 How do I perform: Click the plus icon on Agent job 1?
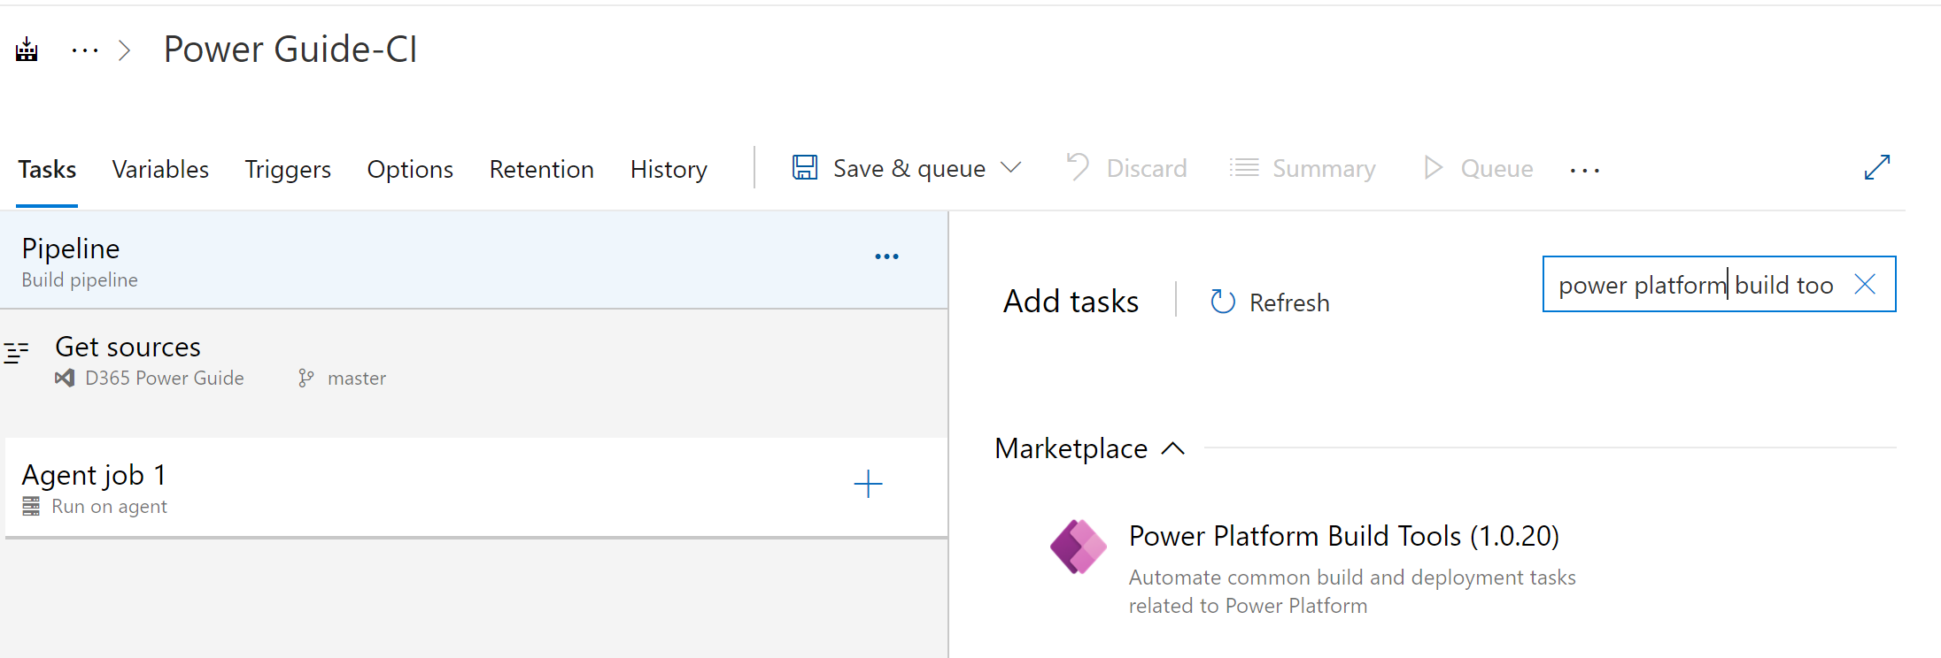[868, 484]
